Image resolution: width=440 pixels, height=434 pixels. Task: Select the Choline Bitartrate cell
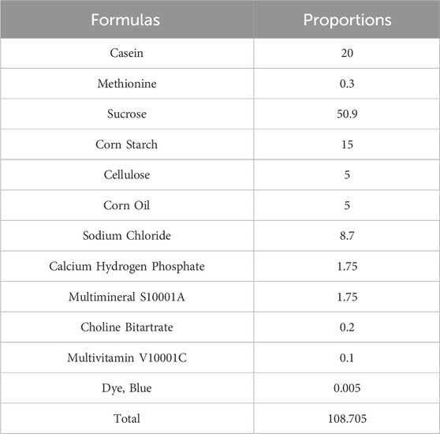pos(127,327)
